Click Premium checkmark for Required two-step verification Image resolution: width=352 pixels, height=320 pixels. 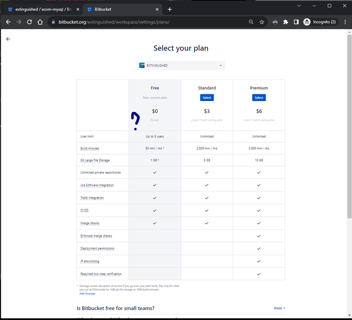(259, 274)
